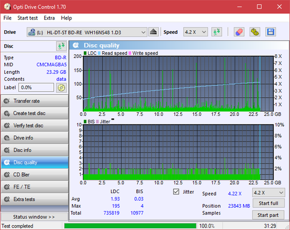Click the LDC total value 735819
Viewport: 290px width, 230px height.
click(x=111, y=213)
